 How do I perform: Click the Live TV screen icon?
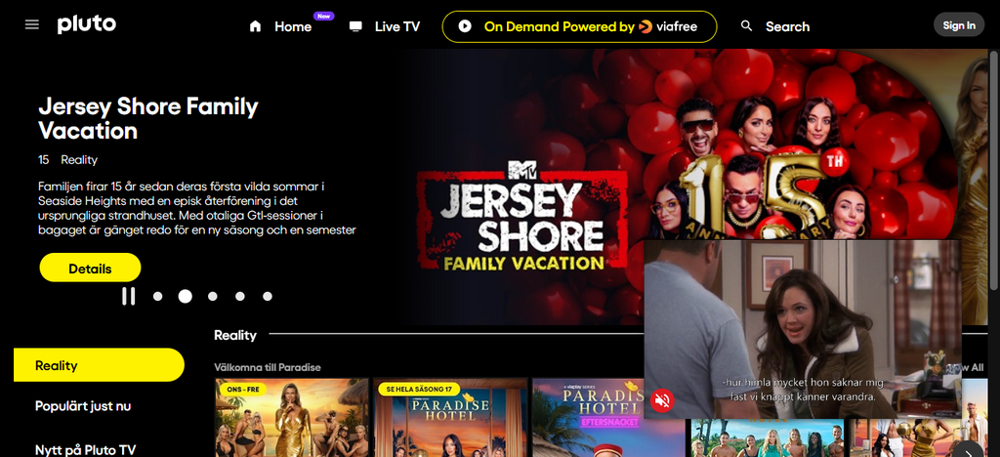pyautogui.click(x=355, y=26)
